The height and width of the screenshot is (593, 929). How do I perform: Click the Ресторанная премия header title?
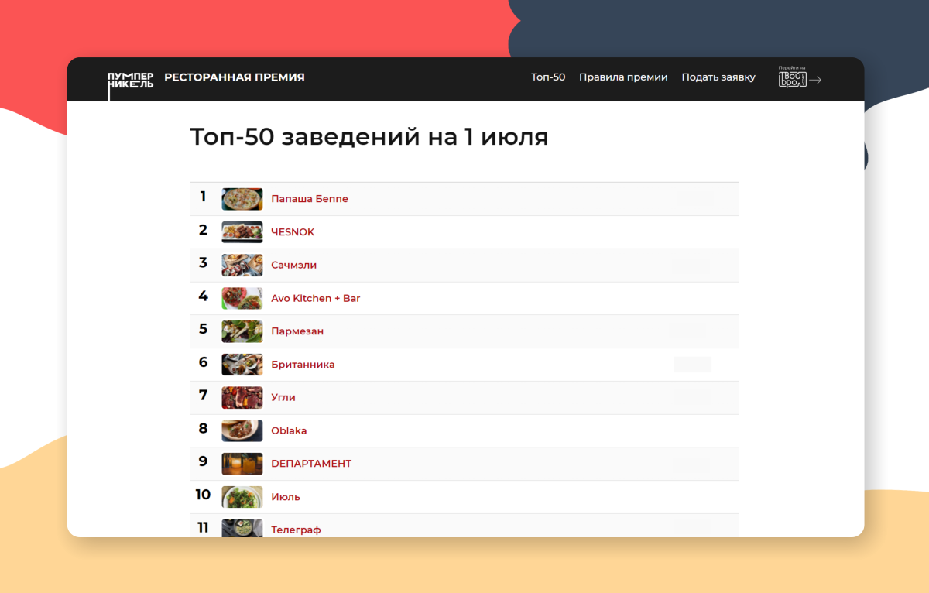click(x=235, y=77)
